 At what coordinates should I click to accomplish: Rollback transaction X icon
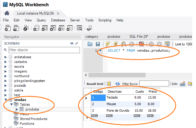(x=159, y=44)
